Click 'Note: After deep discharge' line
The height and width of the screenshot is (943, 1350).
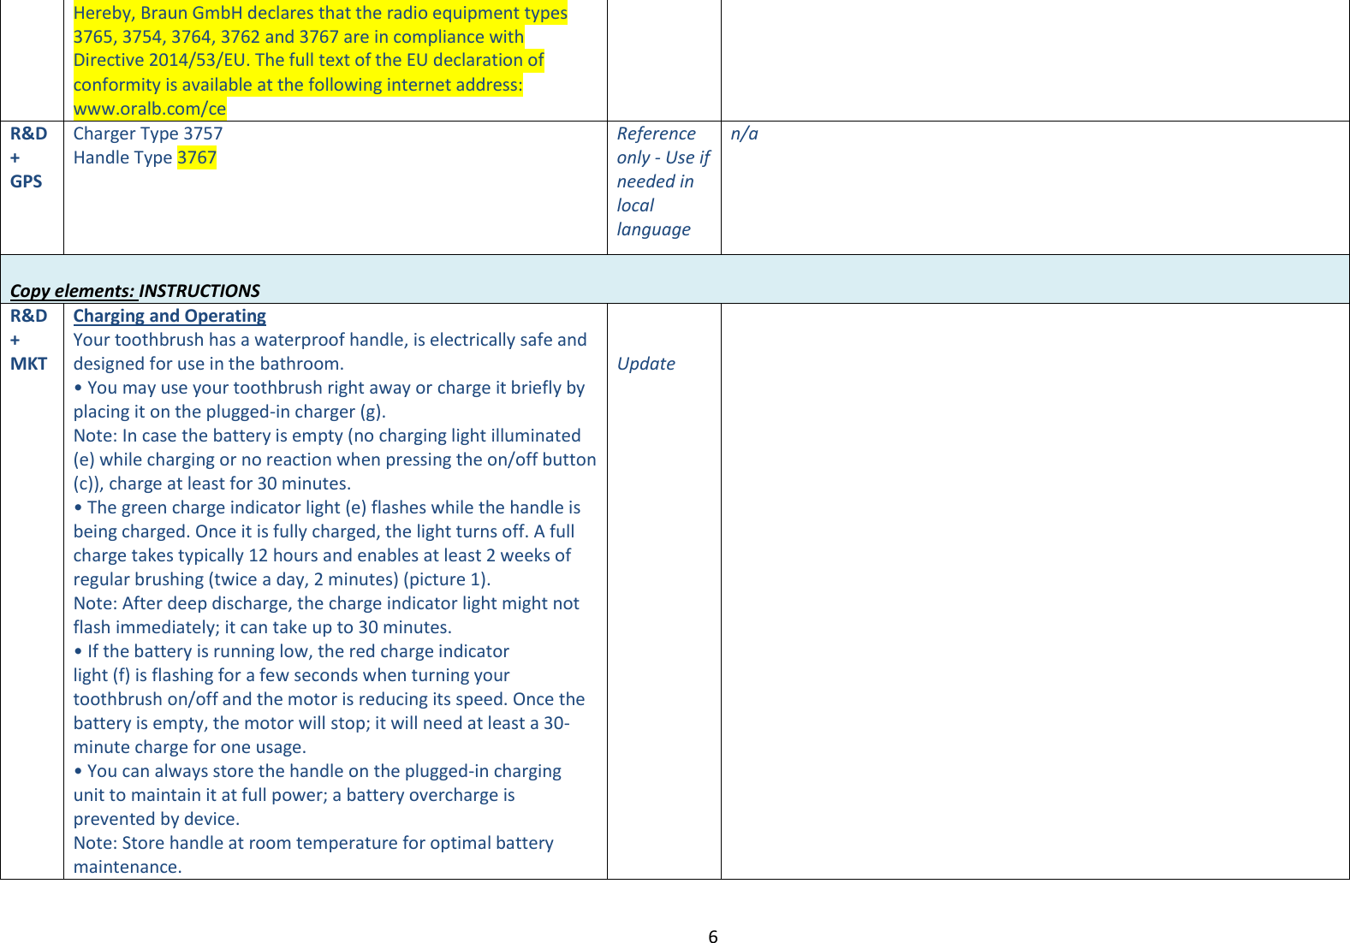(x=326, y=603)
